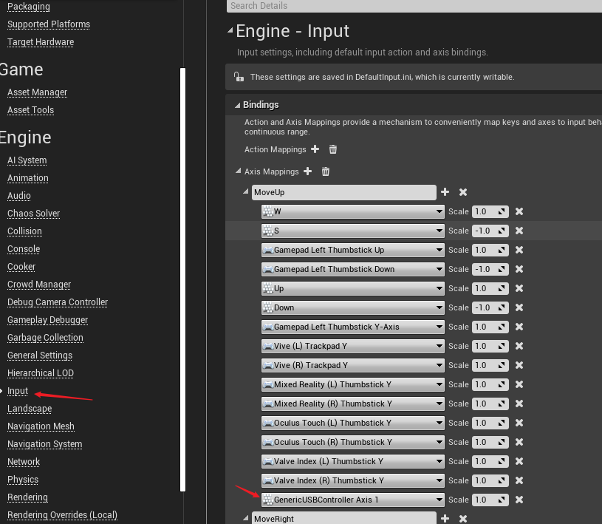Collapse the MoveRight axis mapping
The height and width of the screenshot is (524, 602).
pyautogui.click(x=246, y=518)
